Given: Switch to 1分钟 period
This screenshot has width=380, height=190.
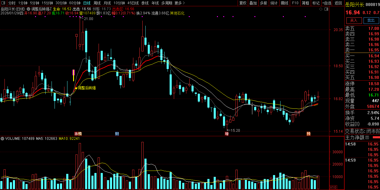Looking at the screenshot, I should [x=23, y=3].
